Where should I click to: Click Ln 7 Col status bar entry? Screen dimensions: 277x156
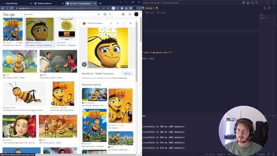click(209, 154)
